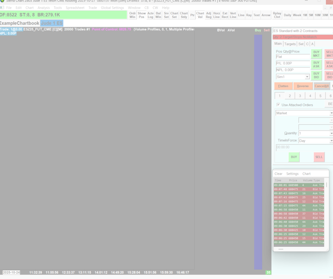Select the Ptr pointer tool
This screenshot has width=333, height=279.
(x=192, y=15)
